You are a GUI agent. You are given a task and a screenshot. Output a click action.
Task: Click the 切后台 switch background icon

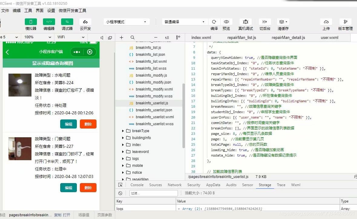click(265, 22)
